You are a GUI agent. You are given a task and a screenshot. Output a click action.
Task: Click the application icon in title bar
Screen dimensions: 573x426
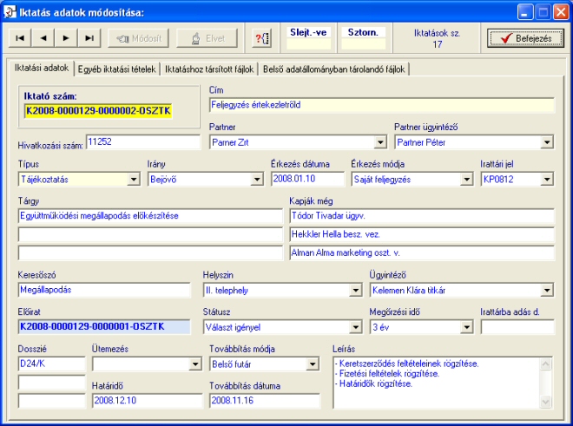pyautogui.click(x=10, y=12)
